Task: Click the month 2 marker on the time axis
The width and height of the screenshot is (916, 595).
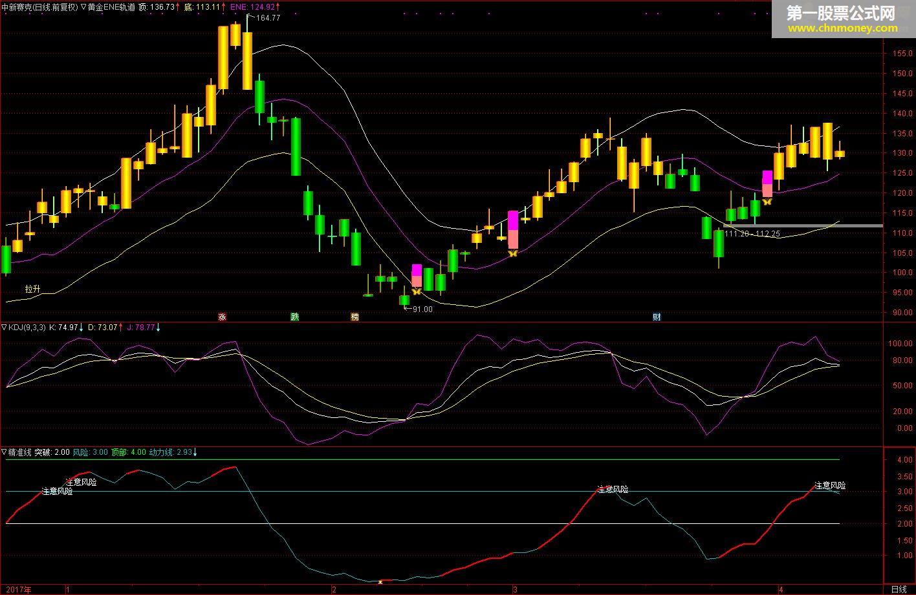Action: tap(334, 589)
